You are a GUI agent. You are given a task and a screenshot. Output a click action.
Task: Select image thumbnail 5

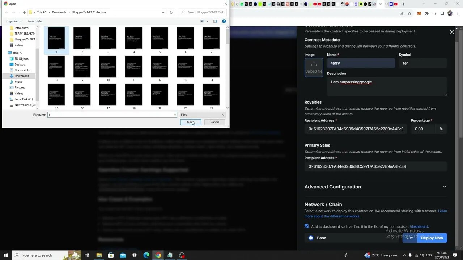point(160,40)
